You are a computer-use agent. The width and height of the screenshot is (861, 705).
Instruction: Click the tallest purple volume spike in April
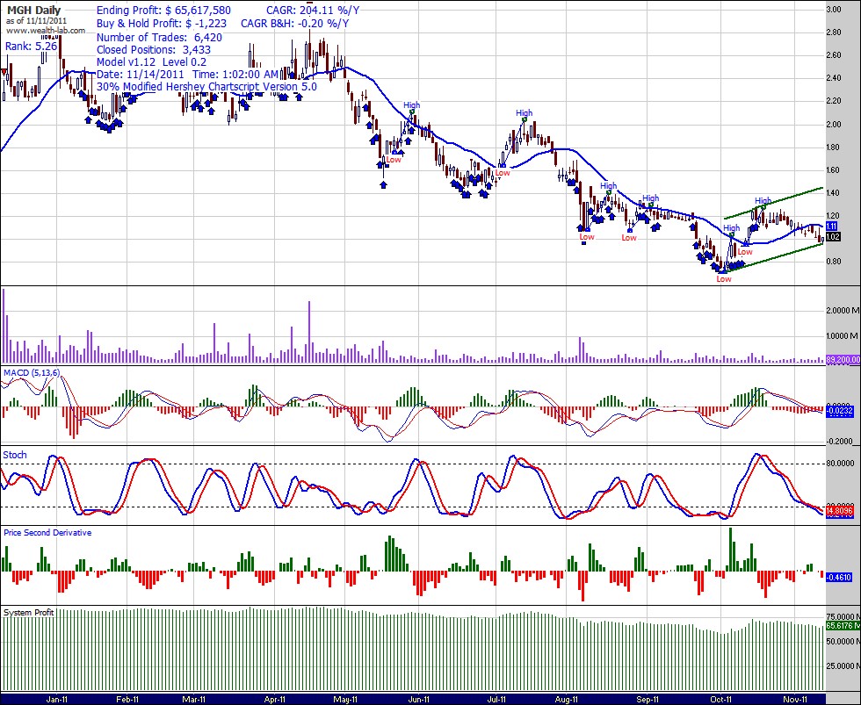[x=309, y=329]
